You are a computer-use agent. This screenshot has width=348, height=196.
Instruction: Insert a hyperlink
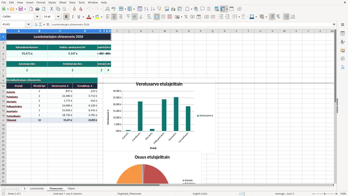pyautogui.click(x=196, y=9)
